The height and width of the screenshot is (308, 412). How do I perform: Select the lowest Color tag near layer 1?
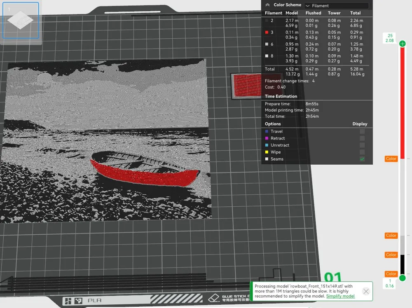(391, 273)
